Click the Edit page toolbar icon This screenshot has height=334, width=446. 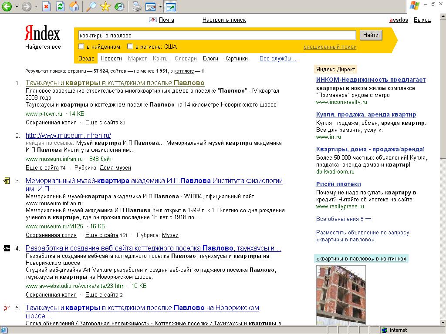(x=150, y=7)
